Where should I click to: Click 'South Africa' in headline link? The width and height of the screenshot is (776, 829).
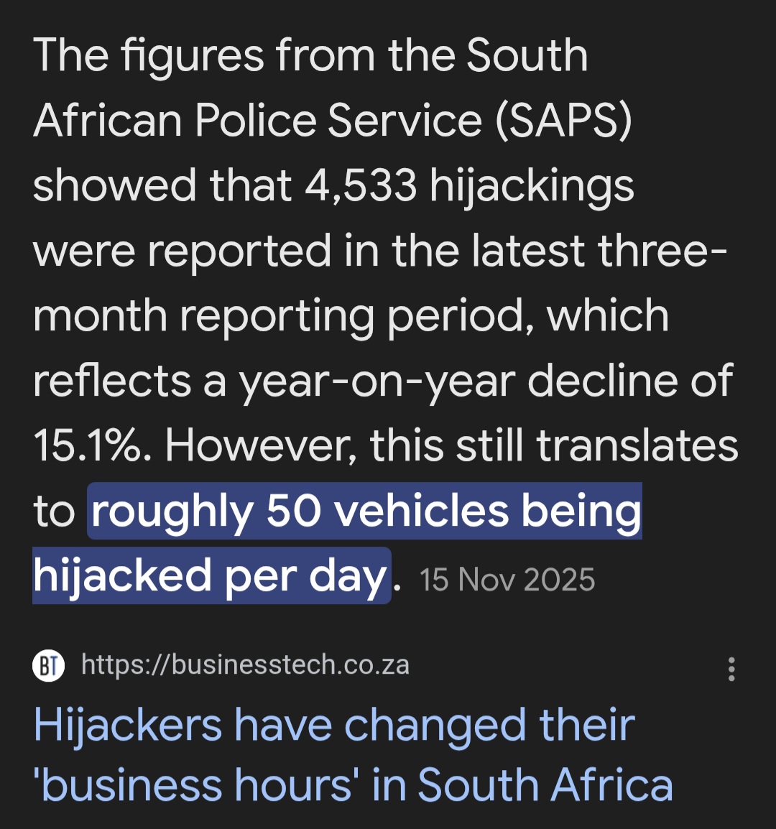[545, 784]
